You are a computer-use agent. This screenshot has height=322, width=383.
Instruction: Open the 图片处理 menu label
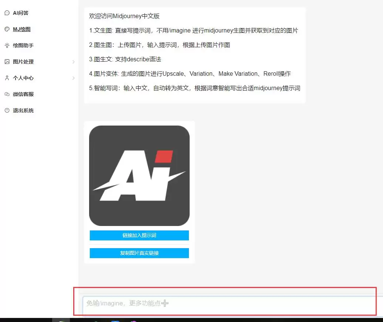click(23, 62)
